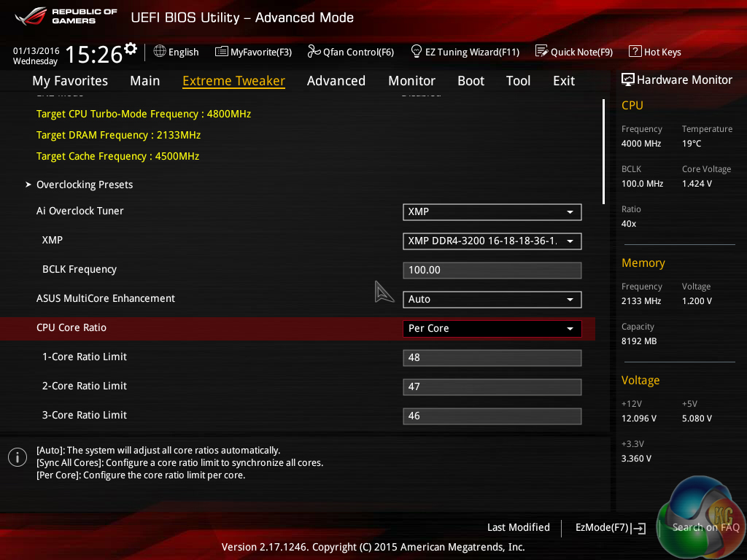This screenshot has height=560, width=747.
Task: Click the 3-Core Ratio Limit label
Action: [85, 415]
